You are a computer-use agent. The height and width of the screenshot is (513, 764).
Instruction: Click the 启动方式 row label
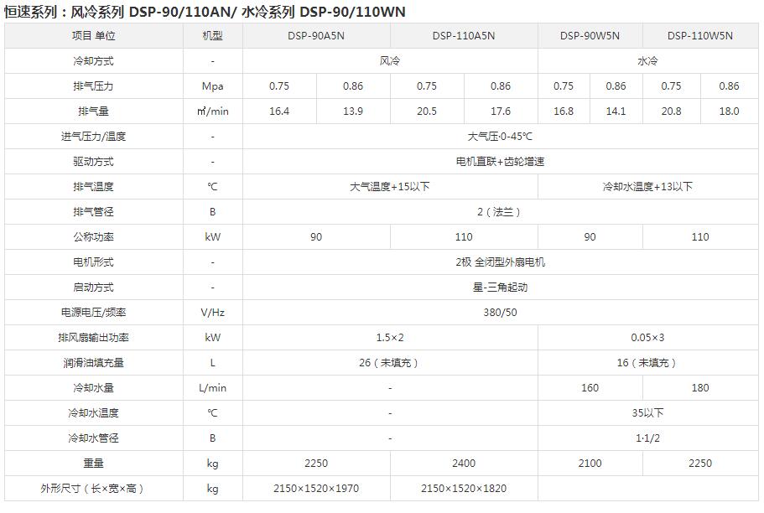coord(94,288)
